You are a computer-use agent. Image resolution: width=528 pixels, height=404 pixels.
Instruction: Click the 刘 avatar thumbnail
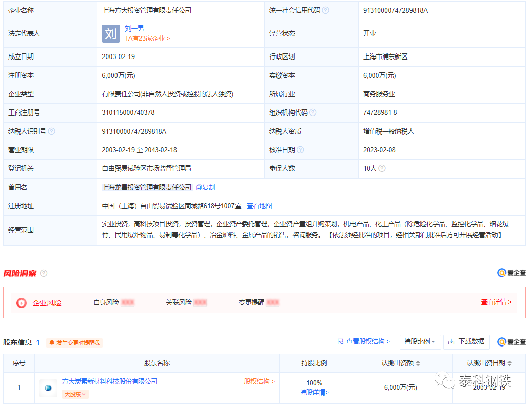tap(111, 34)
